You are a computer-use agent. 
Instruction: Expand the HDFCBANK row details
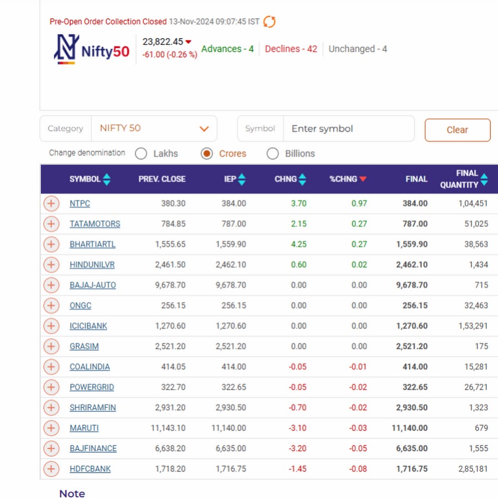[51, 469]
